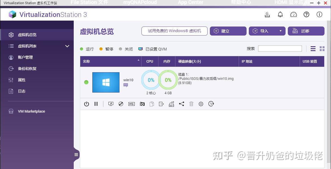
Task: Take a snapshot with the camera icon
Action: pos(142,104)
